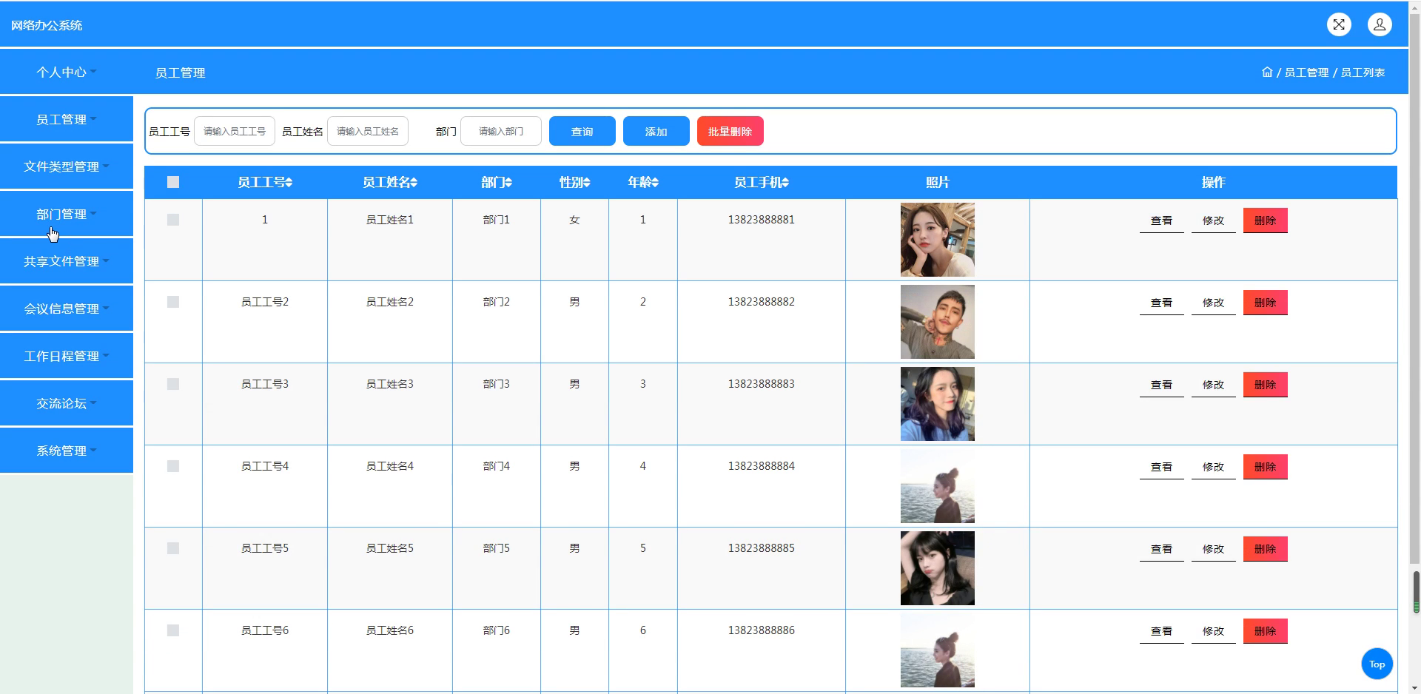Sort by 员工姓名 column arrows
1421x694 pixels.
(x=414, y=183)
